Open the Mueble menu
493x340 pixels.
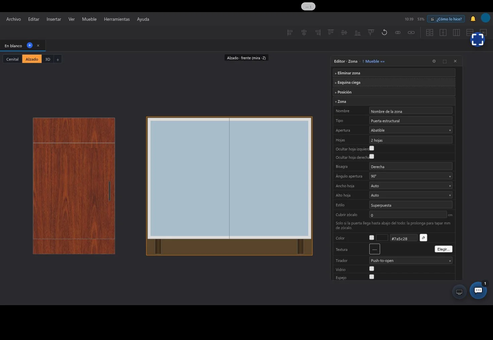click(89, 19)
